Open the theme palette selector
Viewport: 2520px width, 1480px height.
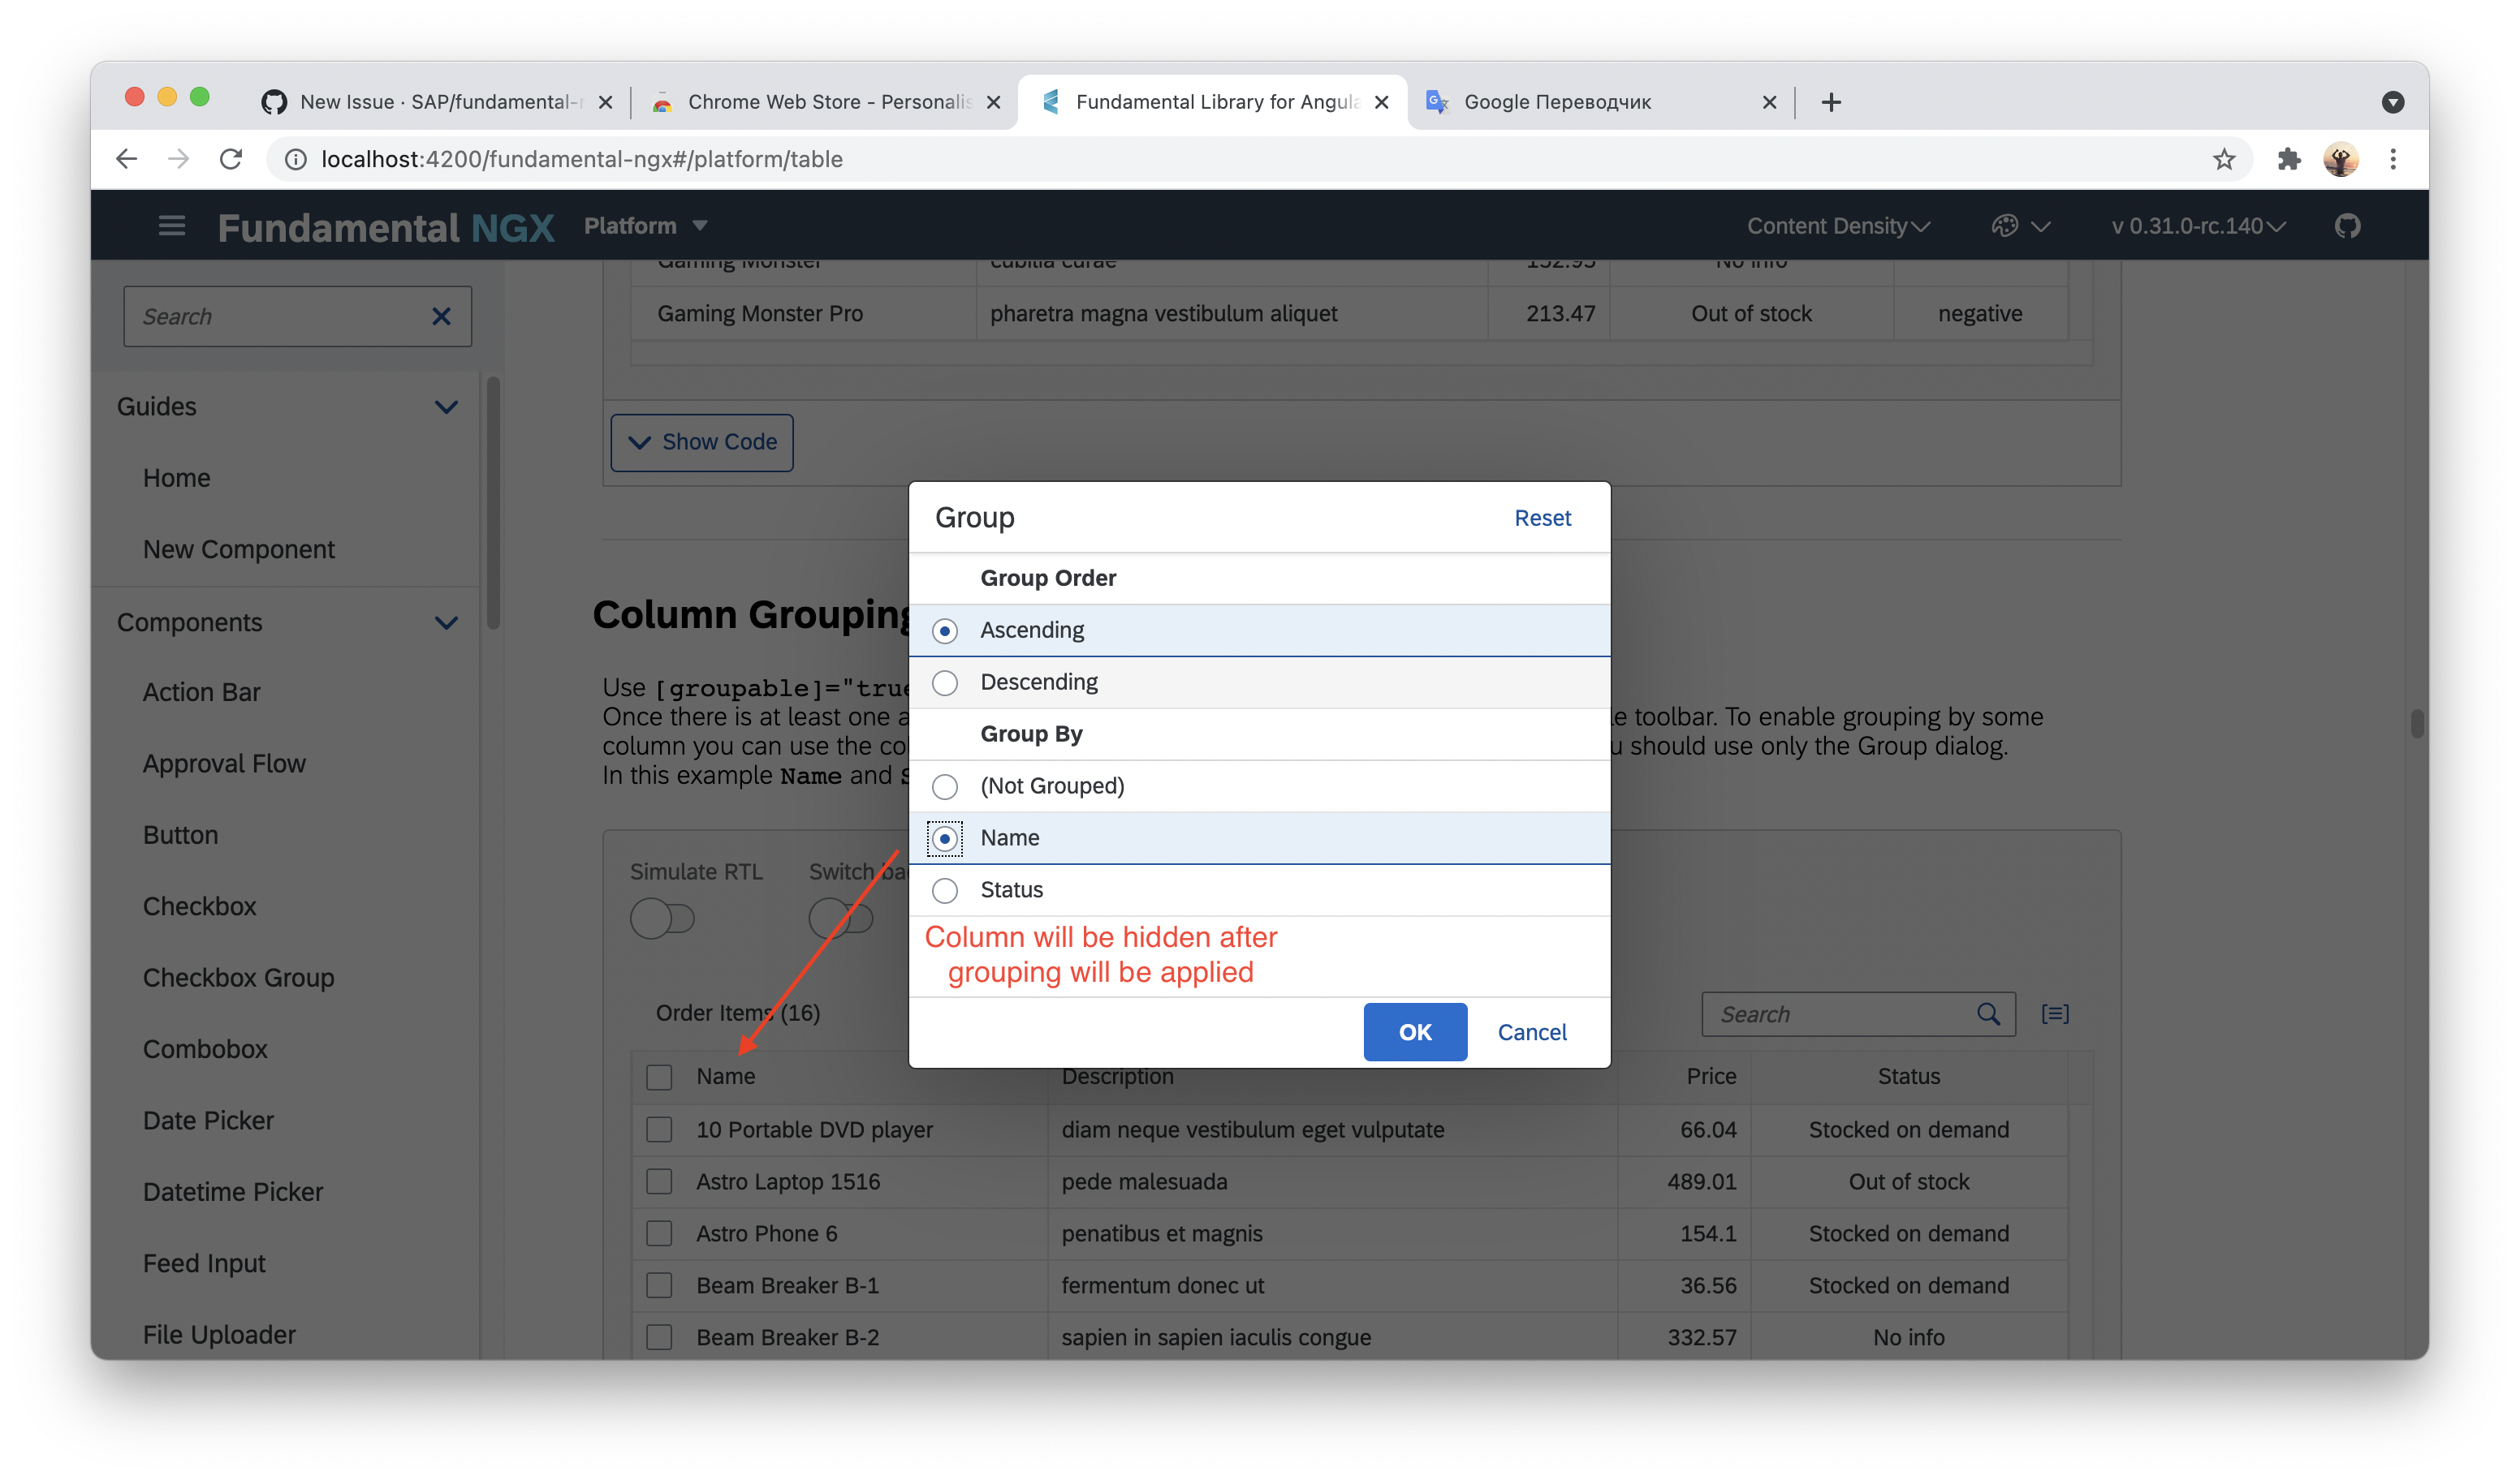(x=2020, y=226)
